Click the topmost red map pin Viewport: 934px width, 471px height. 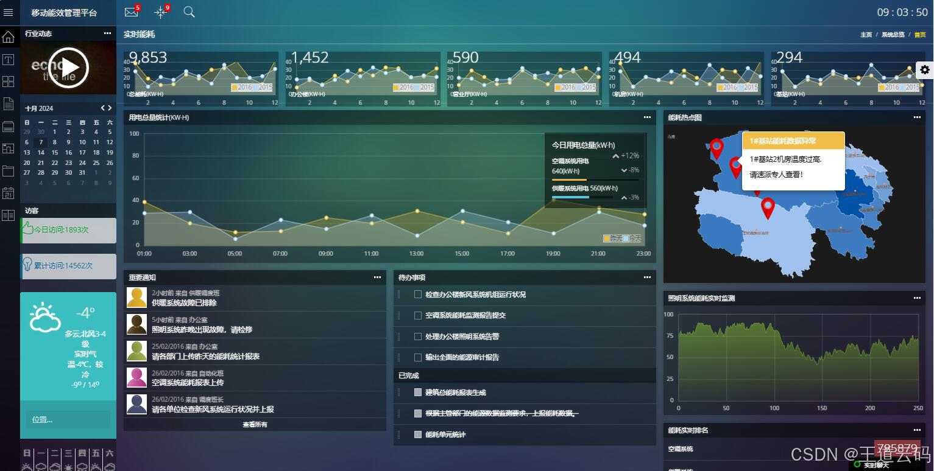(x=717, y=149)
